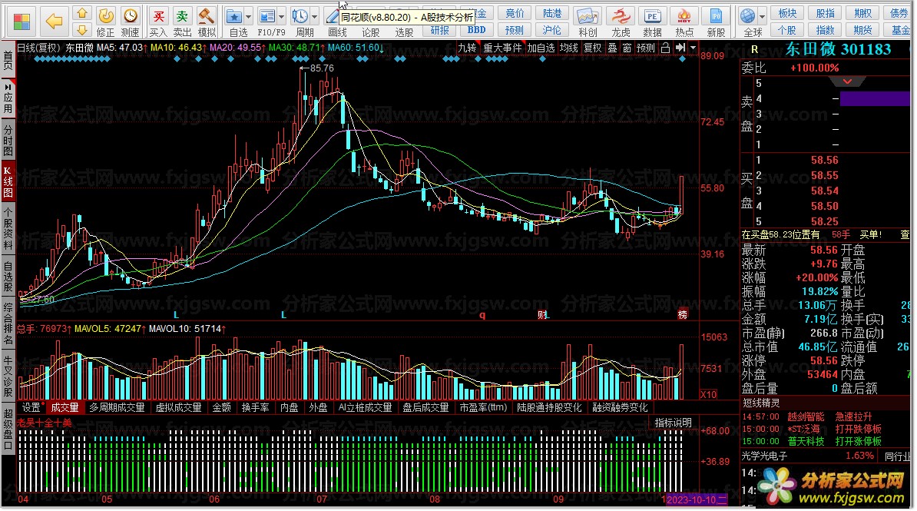Switch to 融资融券变化 tab
917x511 pixels.
click(x=620, y=407)
